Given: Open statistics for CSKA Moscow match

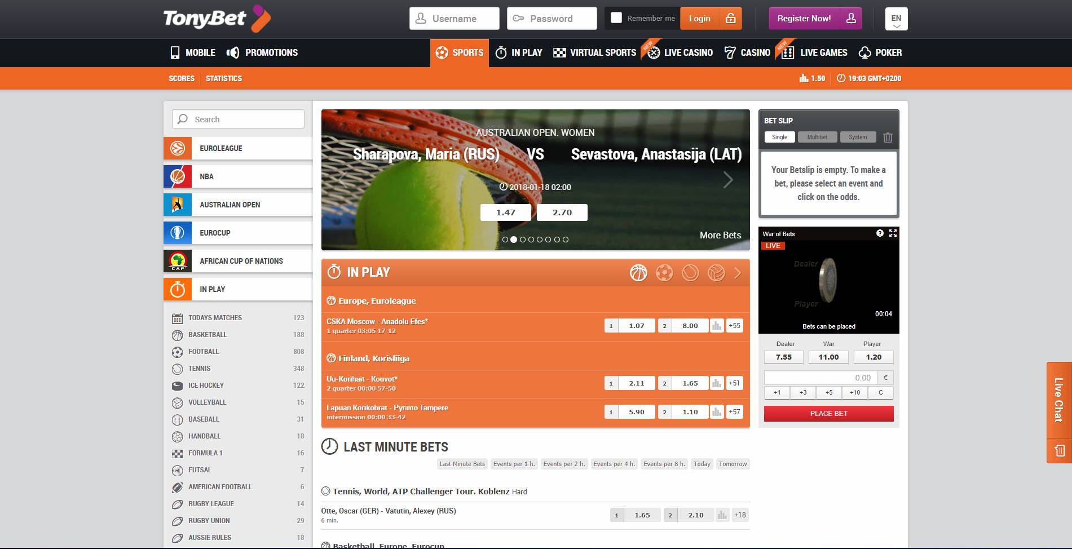Looking at the screenshot, I should pyautogui.click(x=717, y=326).
